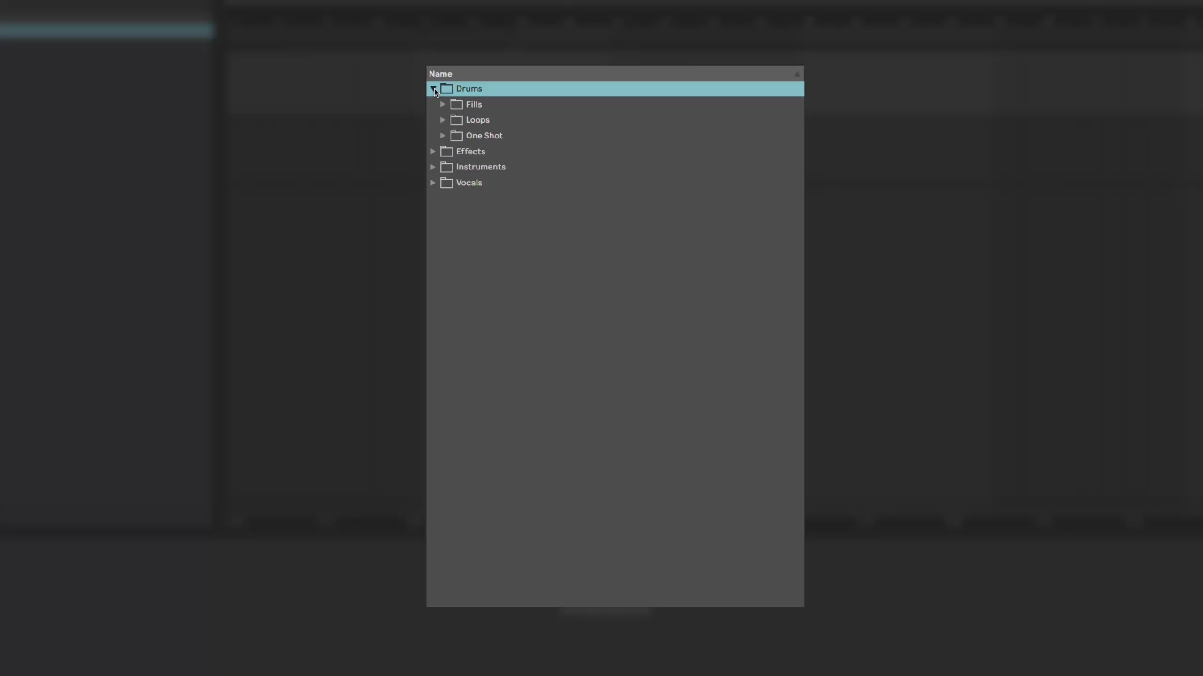
Task: Select the Instruments tree item
Action: coord(480,167)
